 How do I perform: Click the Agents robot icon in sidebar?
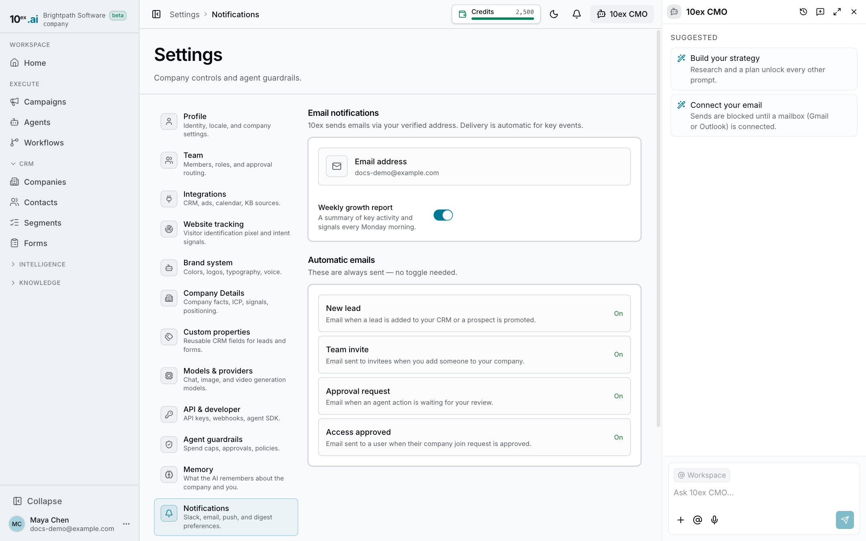tap(14, 122)
